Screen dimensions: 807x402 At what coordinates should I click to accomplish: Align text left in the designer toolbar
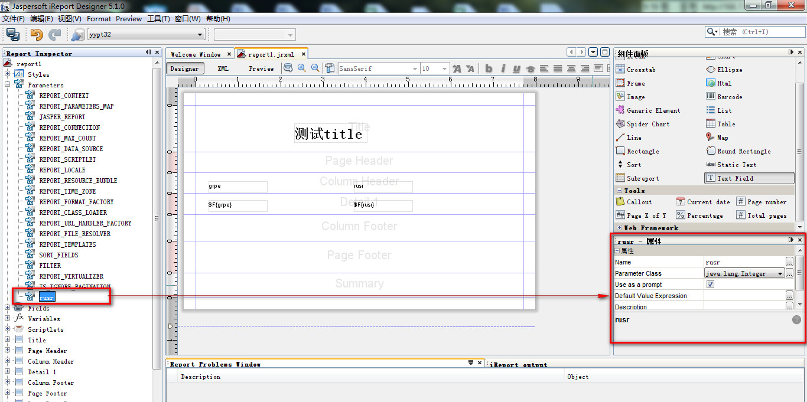(x=544, y=68)
